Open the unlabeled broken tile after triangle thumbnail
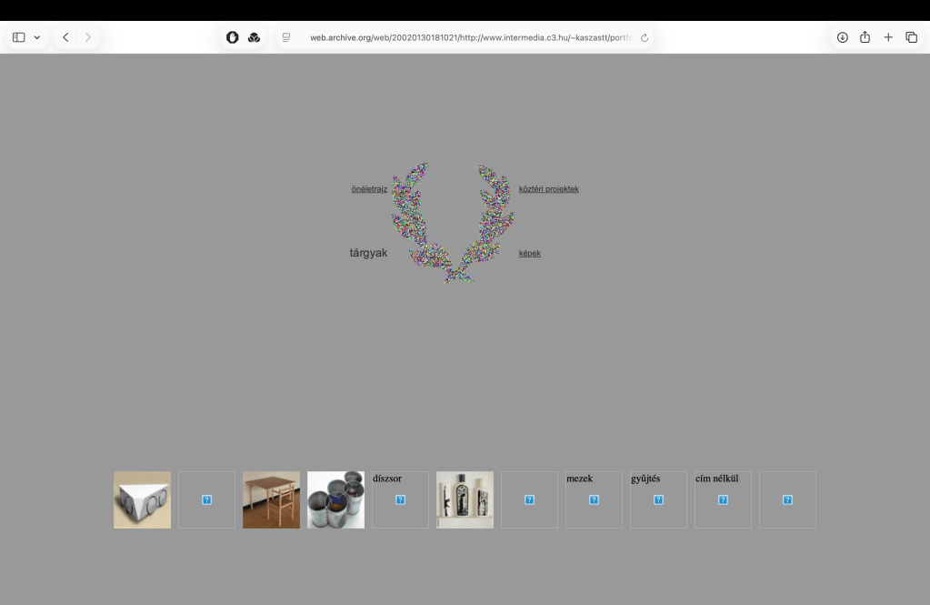Screen dimensions: 930x605 [x=206, y=499]
